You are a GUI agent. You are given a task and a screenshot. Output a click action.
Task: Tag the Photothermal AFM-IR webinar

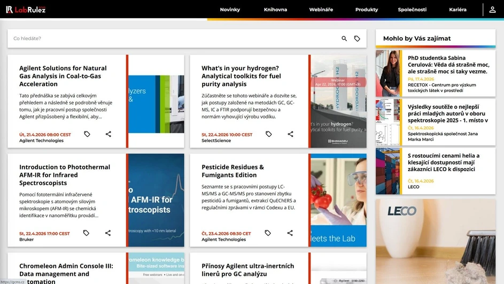point(86,233)
